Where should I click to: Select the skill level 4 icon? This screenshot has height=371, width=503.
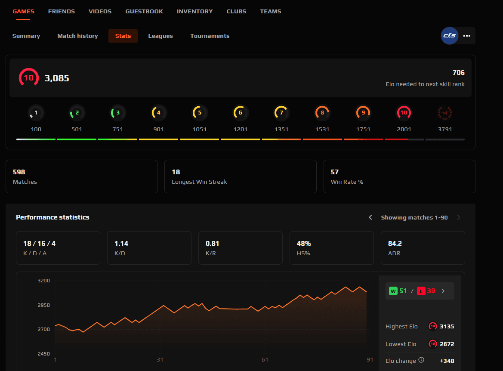point(159,113)
